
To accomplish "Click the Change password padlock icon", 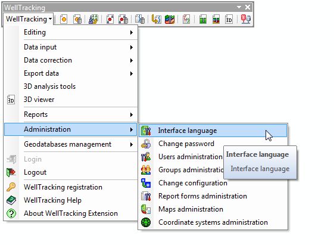I will (146, 144).
